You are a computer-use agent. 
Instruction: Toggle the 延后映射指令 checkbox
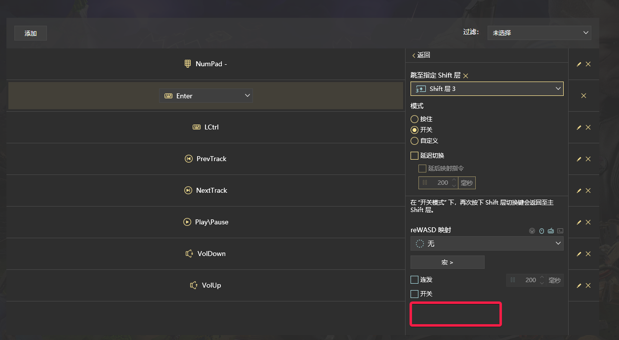click(x=422, y=169)
